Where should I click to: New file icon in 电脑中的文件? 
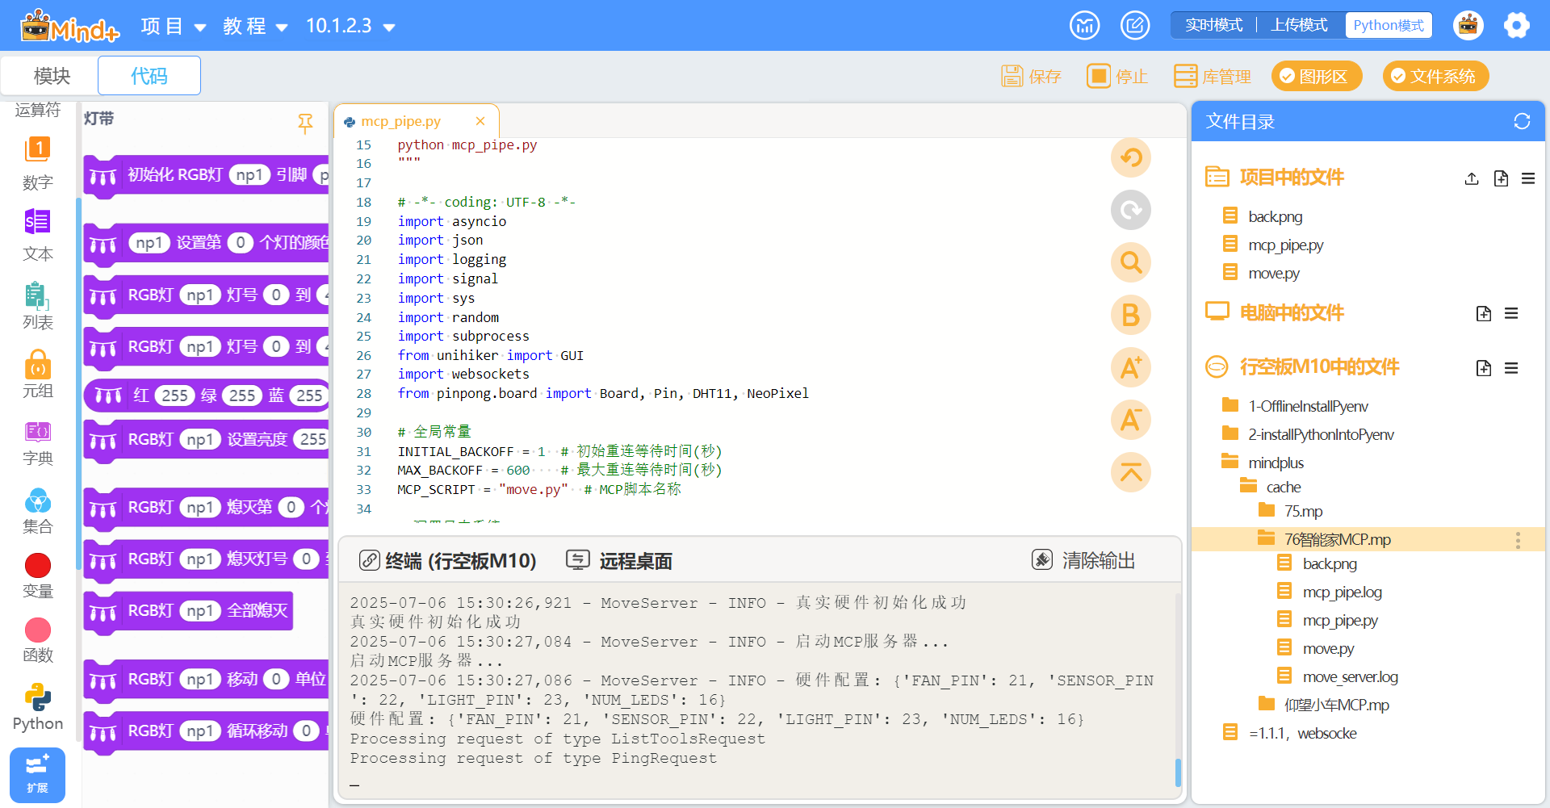tap(1484, 313)
